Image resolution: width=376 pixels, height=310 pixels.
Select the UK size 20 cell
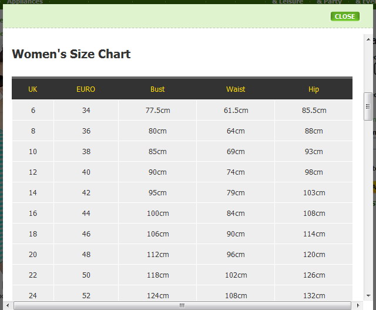point(33,255)
